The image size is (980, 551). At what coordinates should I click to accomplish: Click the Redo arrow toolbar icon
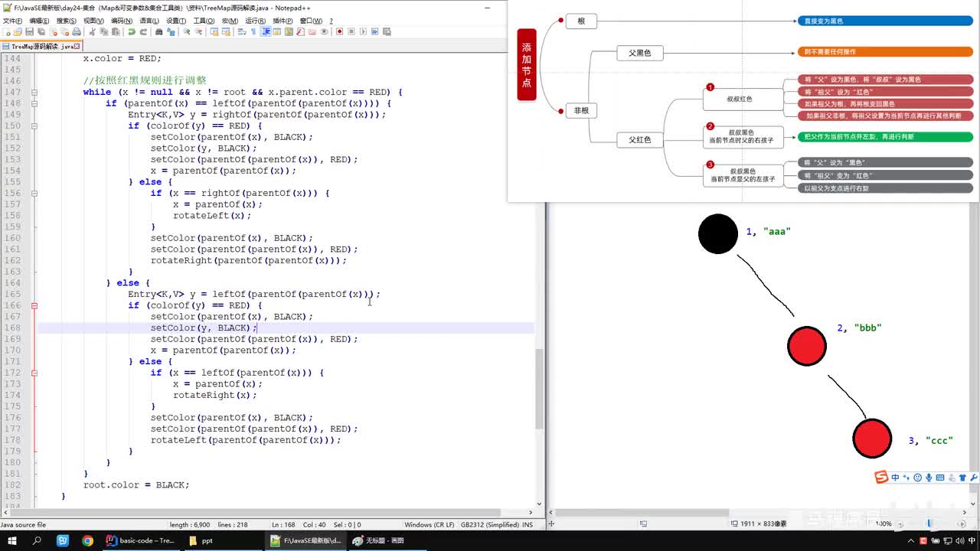[143, 32]
